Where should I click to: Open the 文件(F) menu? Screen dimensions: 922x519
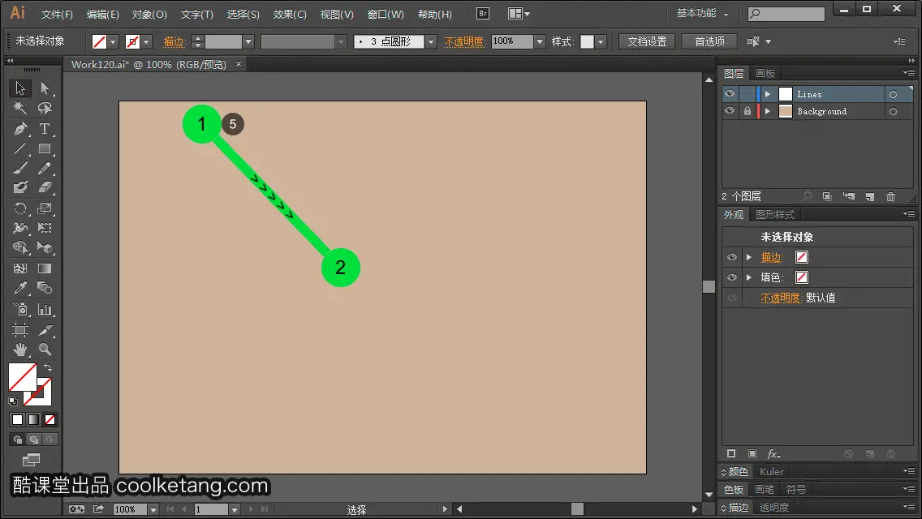[x=57, y=14]
